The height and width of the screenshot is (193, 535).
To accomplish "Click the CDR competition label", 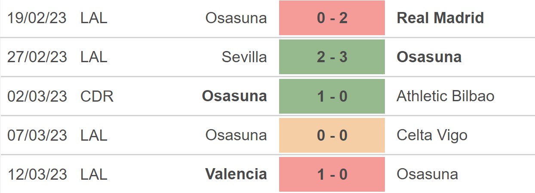I will point(97,96).
